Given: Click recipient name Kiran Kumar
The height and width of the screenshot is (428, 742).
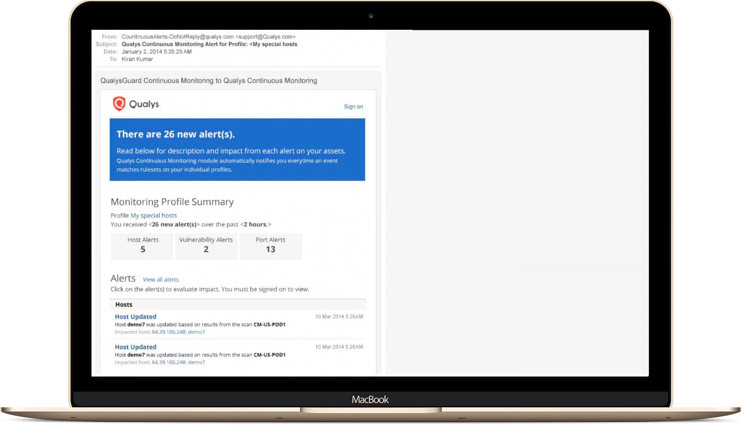Looking at the screenshot, I should pyautogui.click(x=137, y=60).
